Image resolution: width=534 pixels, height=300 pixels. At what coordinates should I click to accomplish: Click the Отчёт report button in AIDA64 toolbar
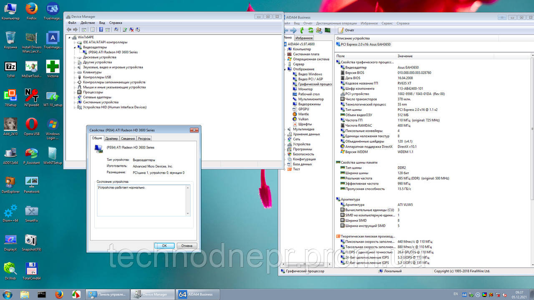tap(347, 30)
